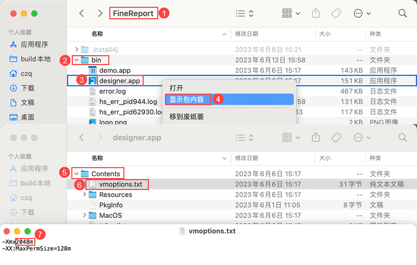The image size is (417, 265).
Task: Go forward in the FineReport Finder window
Action: click(x=100, y=14)
